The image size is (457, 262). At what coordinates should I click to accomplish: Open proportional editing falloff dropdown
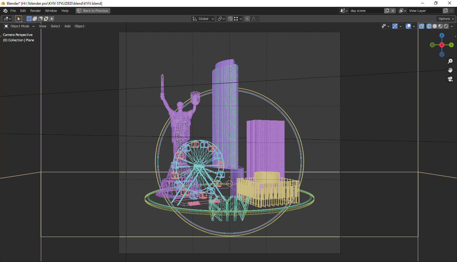pyautogui.click(x=255, y=19)
